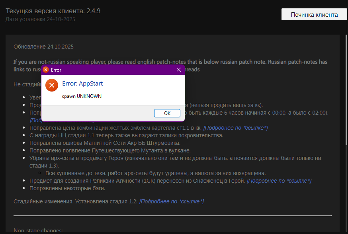Click the Error dialog title bar

pyautogui.click(x=111, y=69)
